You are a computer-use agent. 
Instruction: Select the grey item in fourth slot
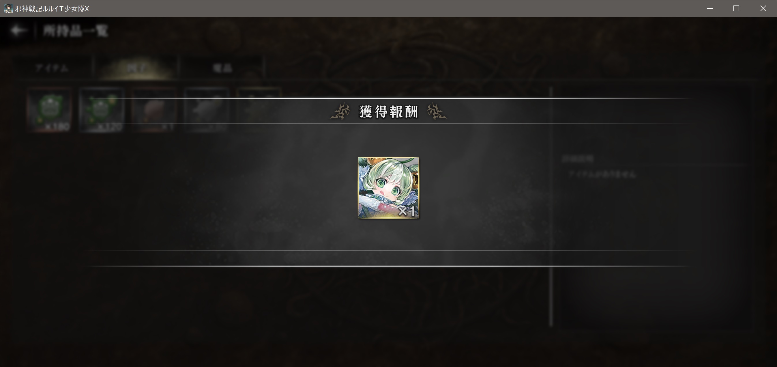click(207, 110)
